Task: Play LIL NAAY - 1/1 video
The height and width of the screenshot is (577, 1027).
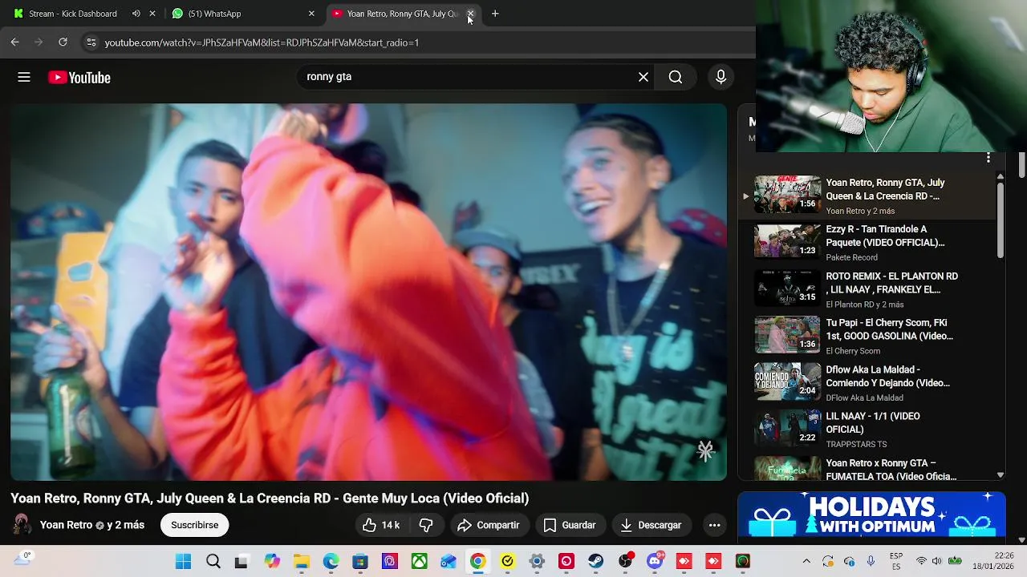Action: click(867, 429)
